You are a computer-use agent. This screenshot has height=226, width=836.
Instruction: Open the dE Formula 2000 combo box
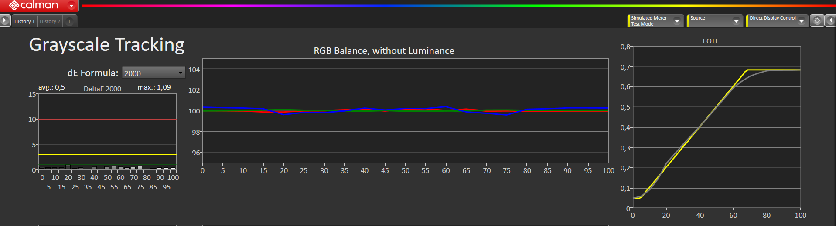154,73
